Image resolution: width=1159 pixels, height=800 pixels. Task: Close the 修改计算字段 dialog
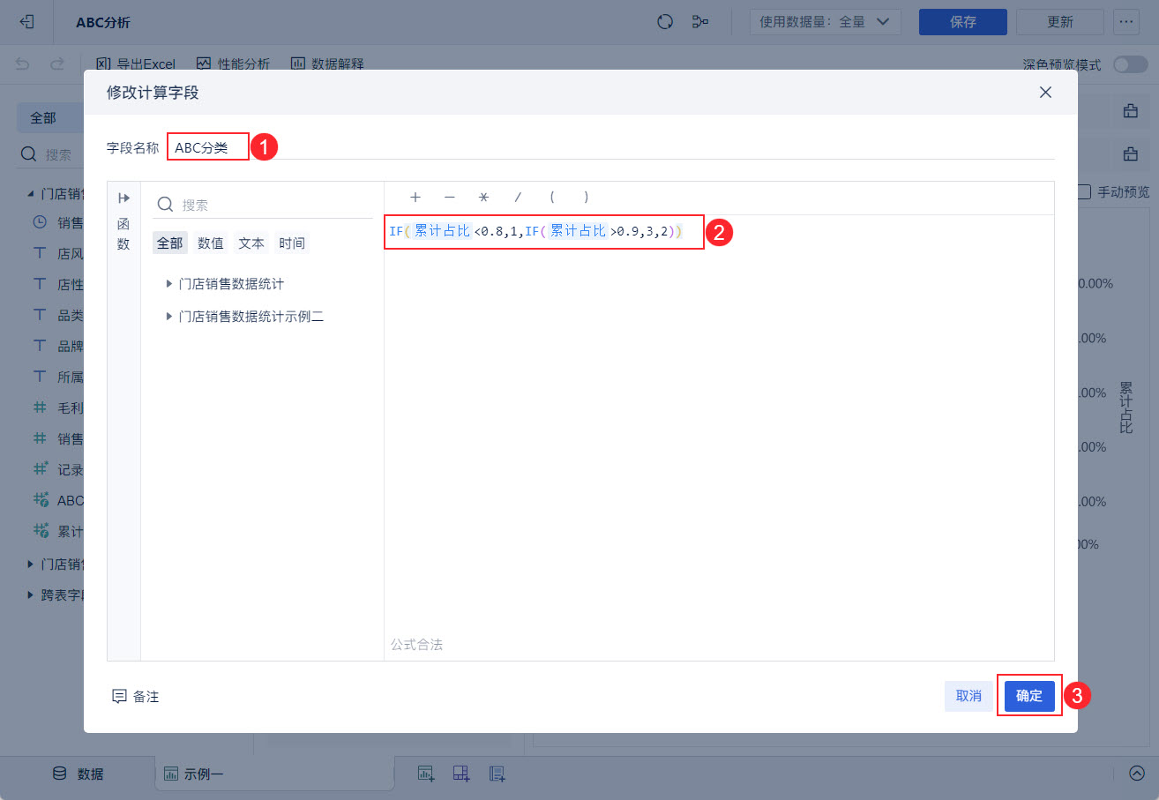pyautogui.click(x=1045, y=93)
